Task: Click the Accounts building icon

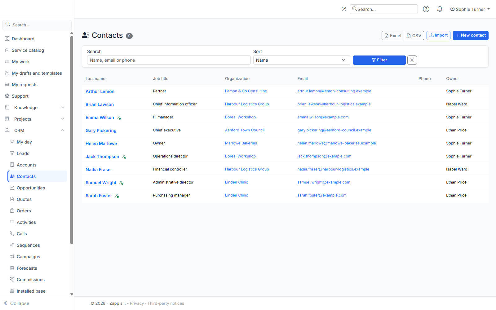Action: pyautogui.click(x=12, y=165)
